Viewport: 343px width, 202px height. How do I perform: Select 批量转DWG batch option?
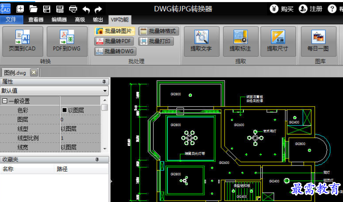(115, 51)
